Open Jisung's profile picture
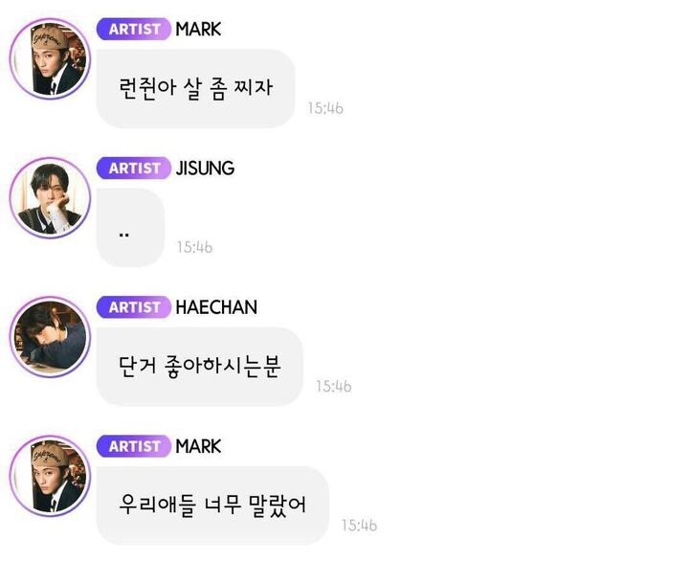This screenshot has width=689, height=562. [x=50, y=197]
